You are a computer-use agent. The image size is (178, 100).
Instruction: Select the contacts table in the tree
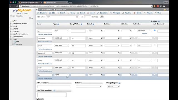[19, 44]
